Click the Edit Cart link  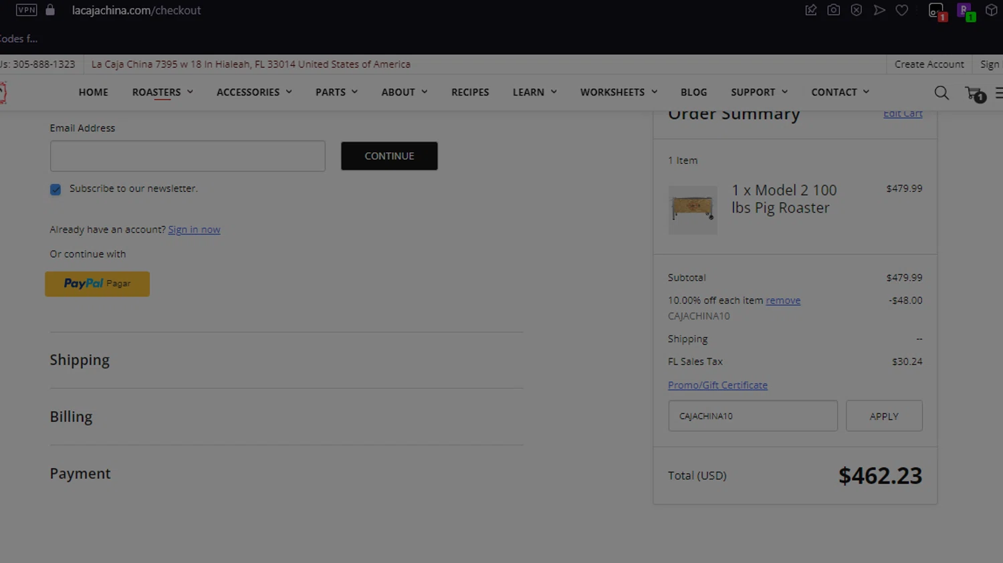coord(903,114)
